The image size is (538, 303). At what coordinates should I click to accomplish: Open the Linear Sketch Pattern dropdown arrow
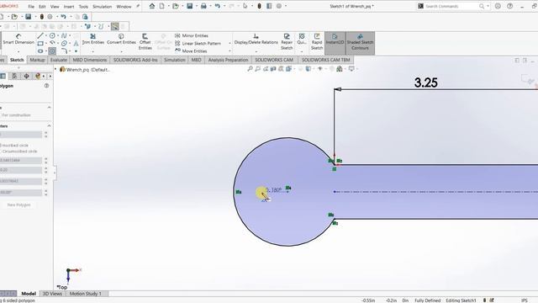click(229, 43)
